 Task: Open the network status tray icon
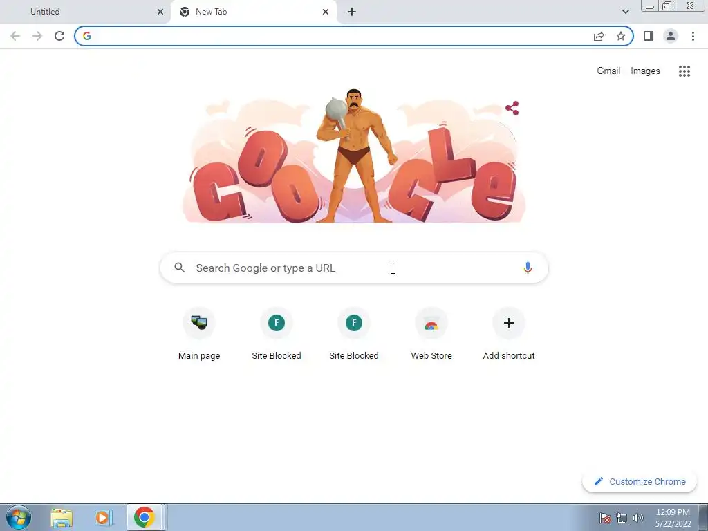pos(622,518)
